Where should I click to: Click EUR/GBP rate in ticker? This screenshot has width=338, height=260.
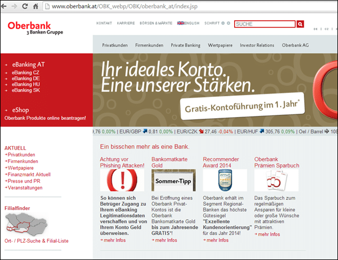coord(146,132)
